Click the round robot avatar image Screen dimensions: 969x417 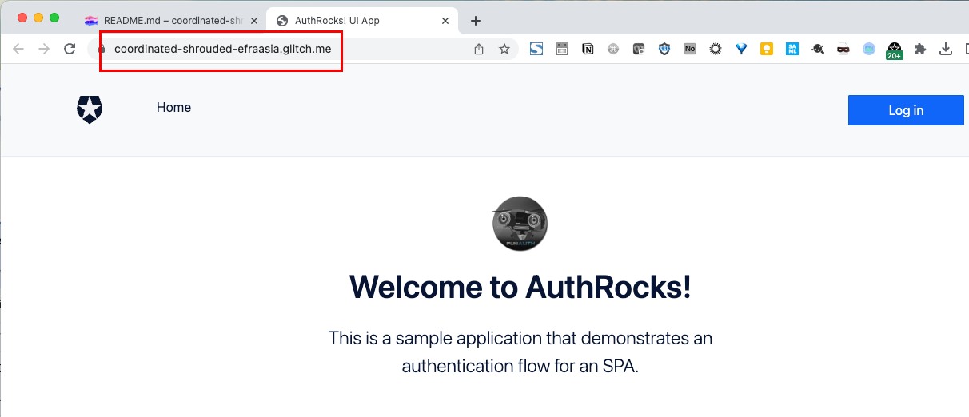[x=520, y=224]
